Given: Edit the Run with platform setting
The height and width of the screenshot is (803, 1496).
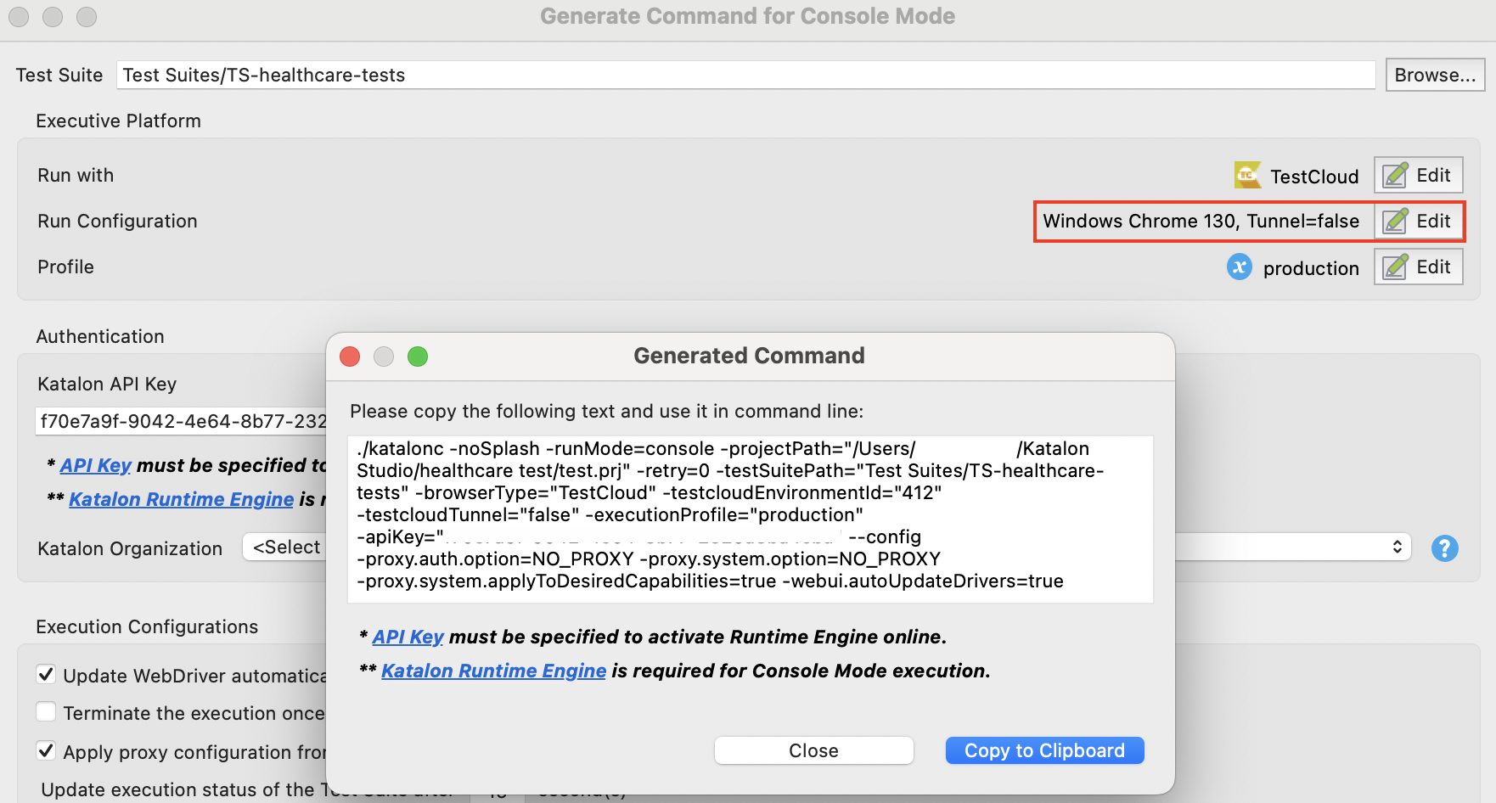Looking at the screenshot, I should tap(1418, 176).
